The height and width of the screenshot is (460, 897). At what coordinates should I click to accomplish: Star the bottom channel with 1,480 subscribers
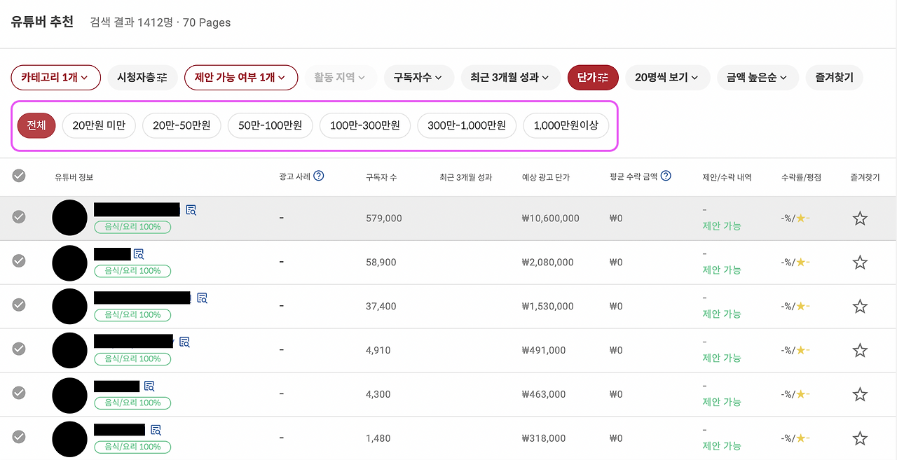pyautogui.click(x=860, y=439)
